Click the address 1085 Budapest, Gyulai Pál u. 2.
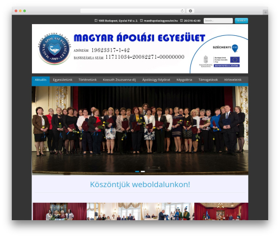Viewport: 280px width, 237px height. point(118,21)
